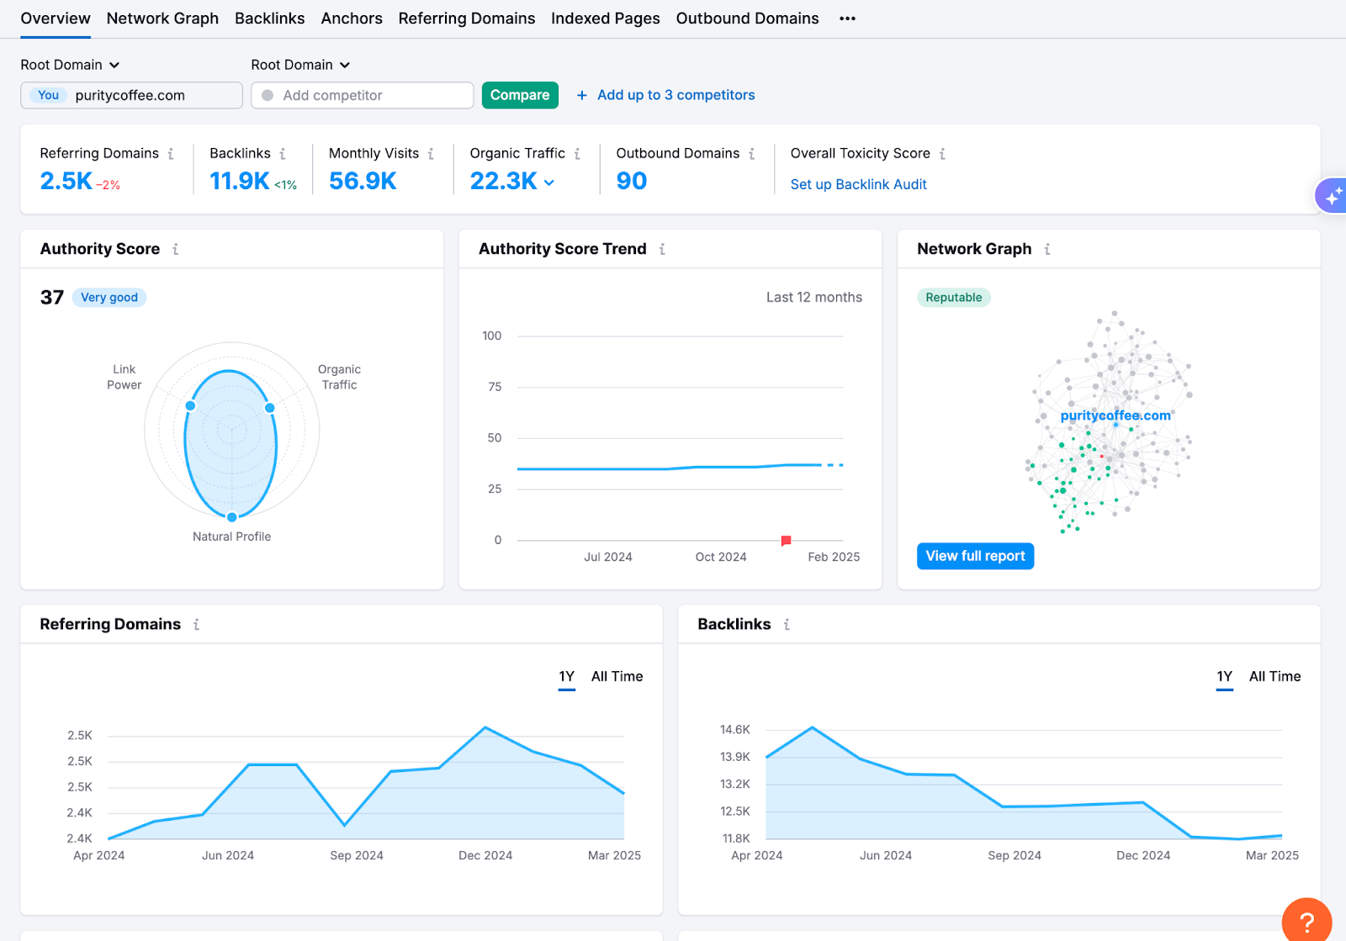Viewport: 1346px width, 941px height.
Task: Switch Backlinks chart to All Time
Action: pos(1274,677)
